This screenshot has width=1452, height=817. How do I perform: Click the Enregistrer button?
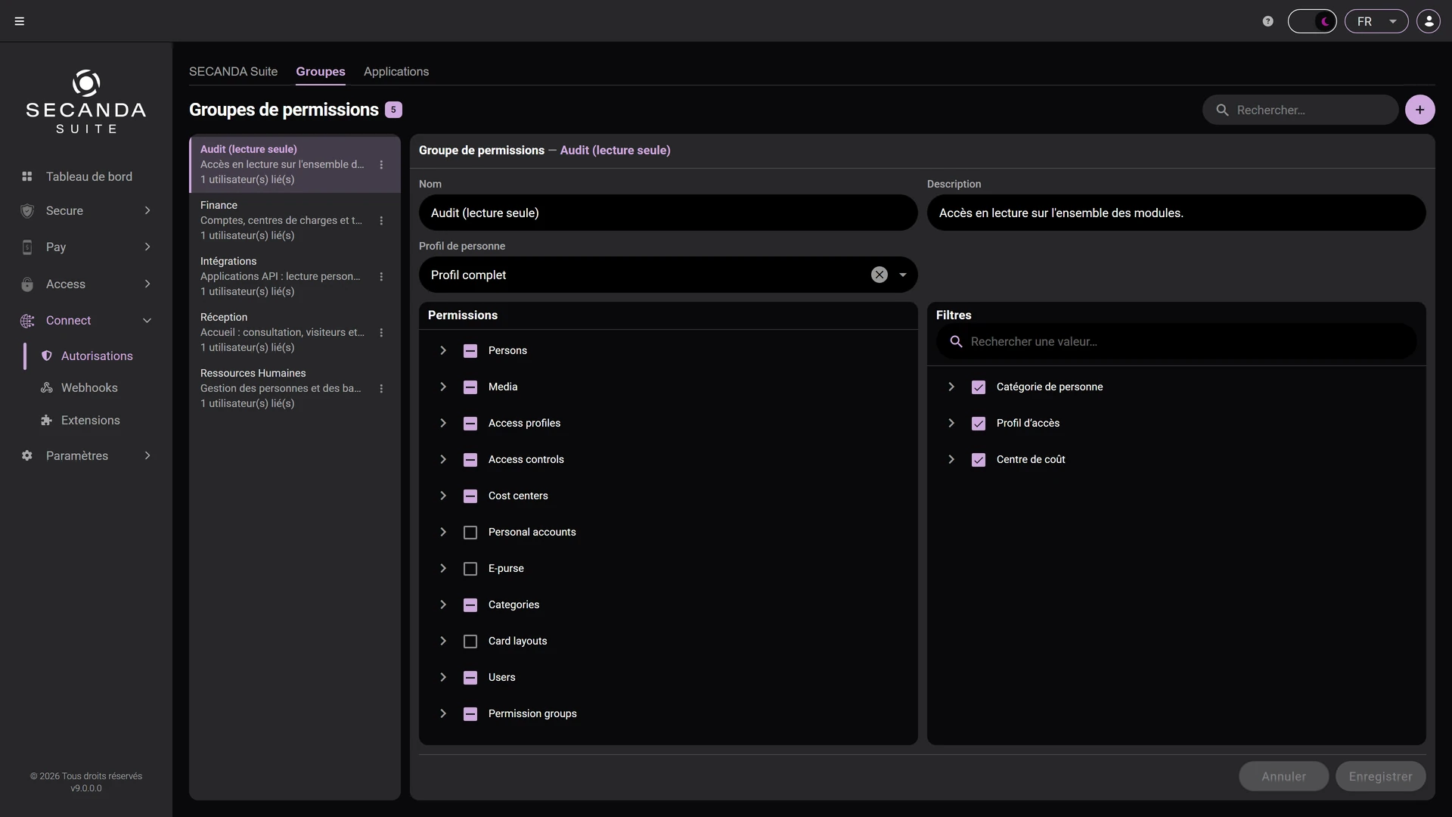click(x=1380, y=777)
